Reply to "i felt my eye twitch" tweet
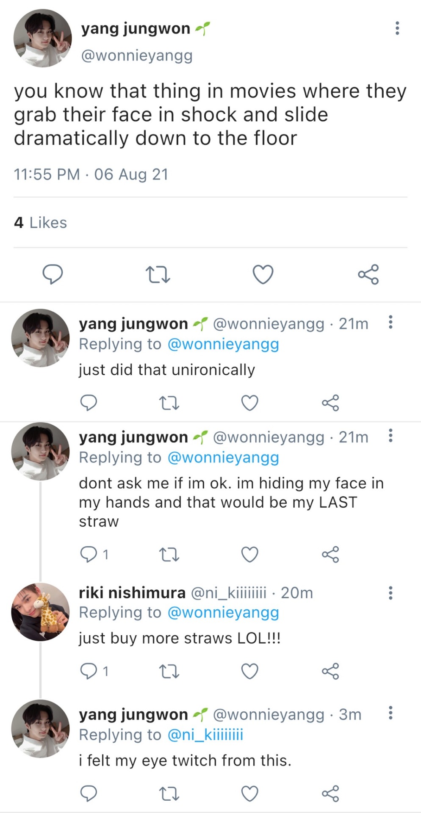Image resolution: width=421 pixels, height=813 pixels. click(x=89, y=794)
